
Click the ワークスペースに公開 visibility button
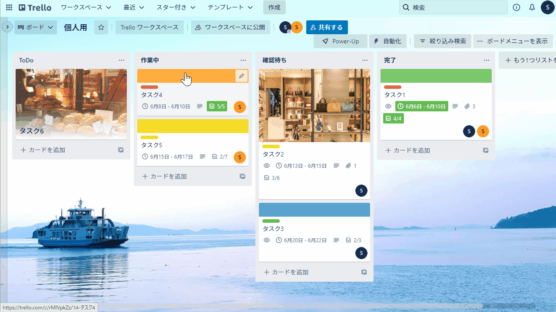[x=231, y=27]
